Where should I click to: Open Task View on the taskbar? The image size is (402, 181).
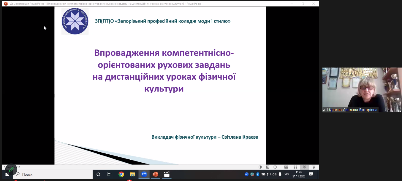[109, 174]
